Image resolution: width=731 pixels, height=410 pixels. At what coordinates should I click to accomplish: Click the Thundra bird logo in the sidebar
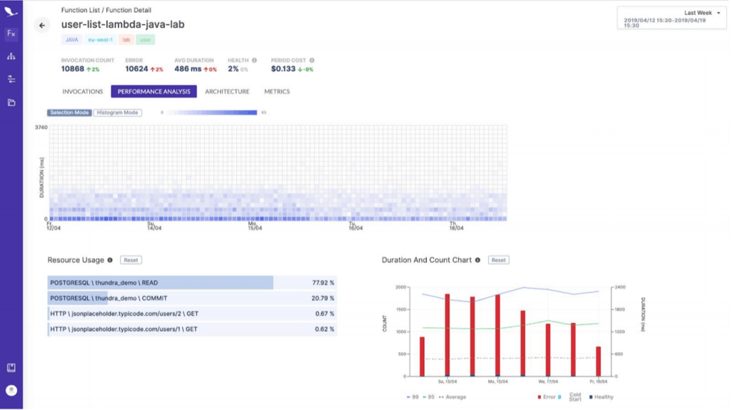coord(11,11)
